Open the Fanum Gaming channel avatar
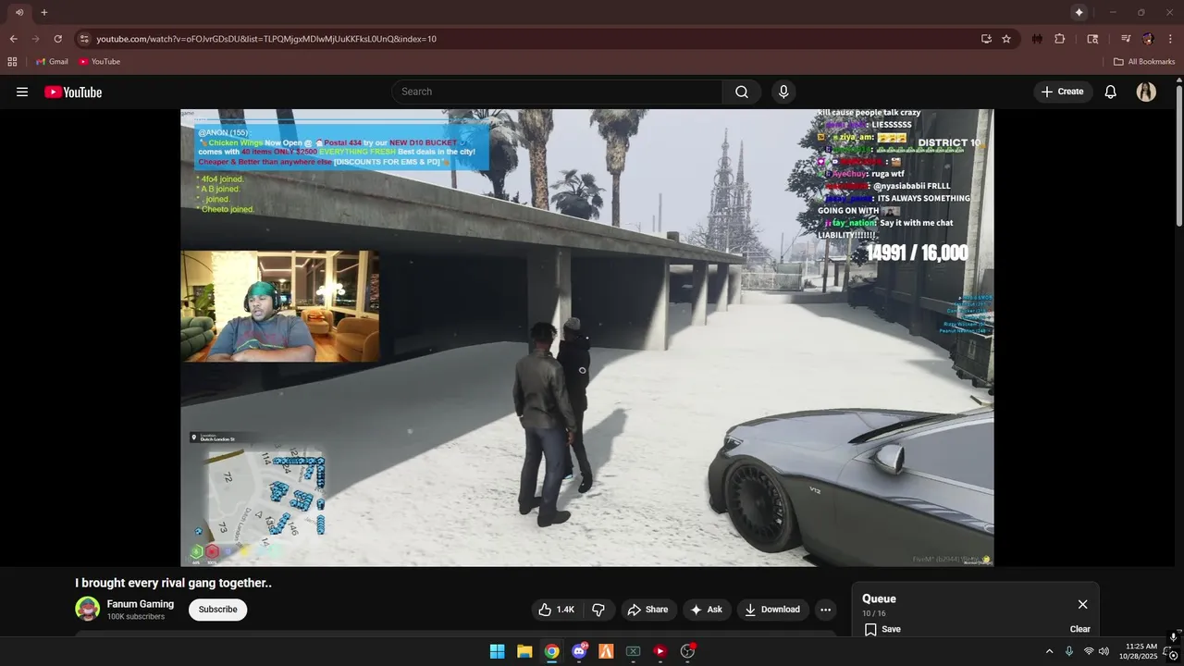 [87, 609]
